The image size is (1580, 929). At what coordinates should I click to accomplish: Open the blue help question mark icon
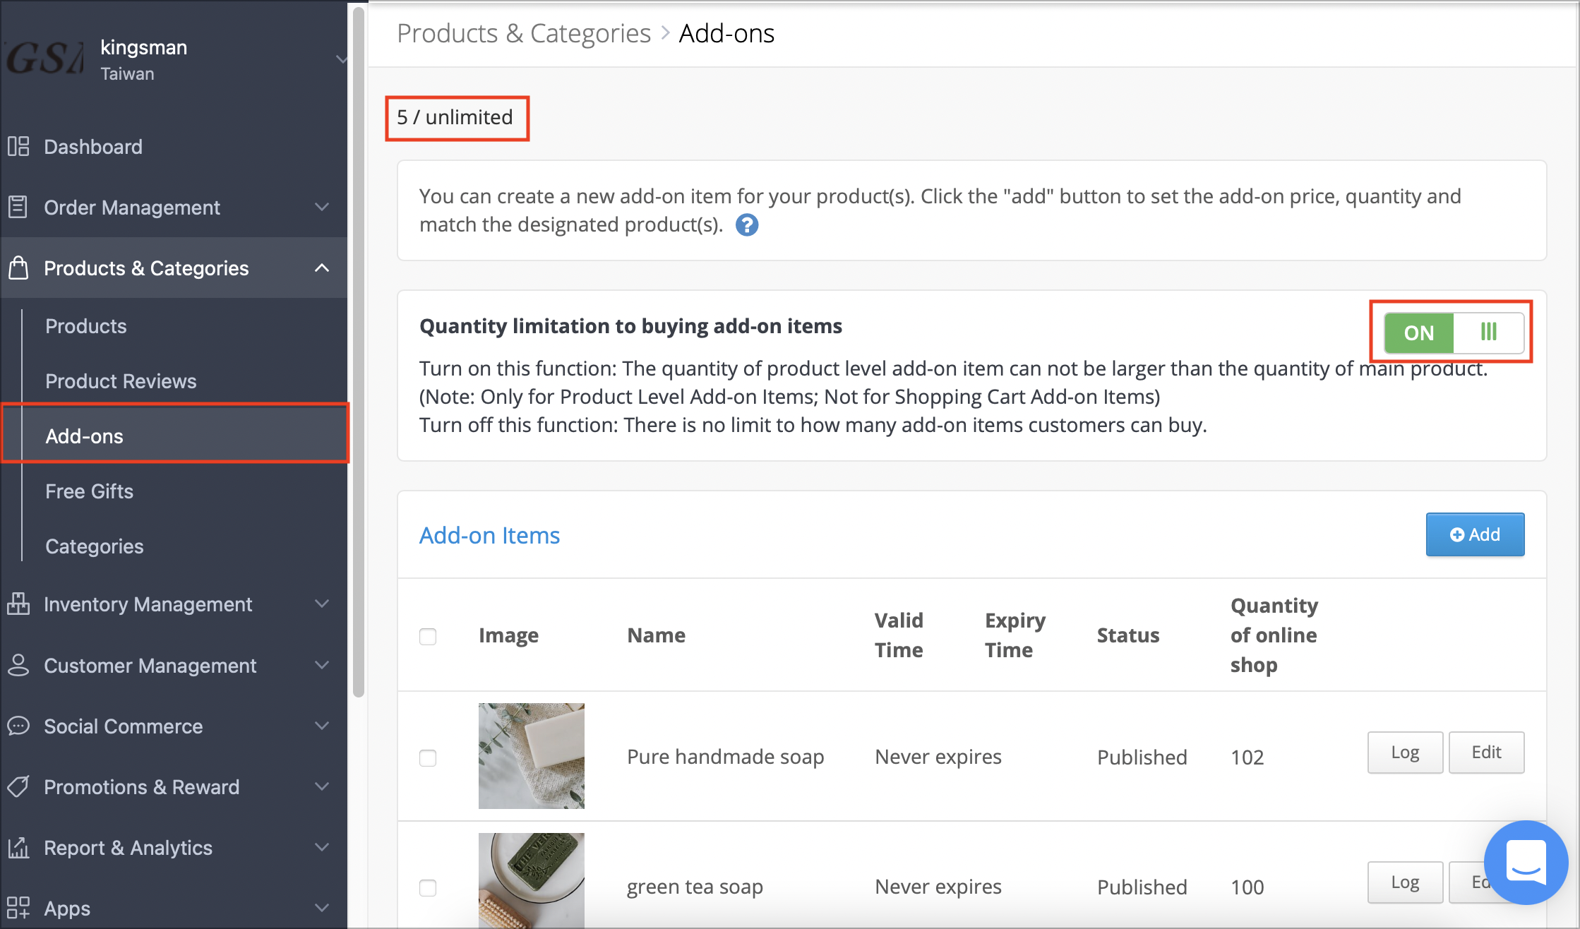click(747, 224)
